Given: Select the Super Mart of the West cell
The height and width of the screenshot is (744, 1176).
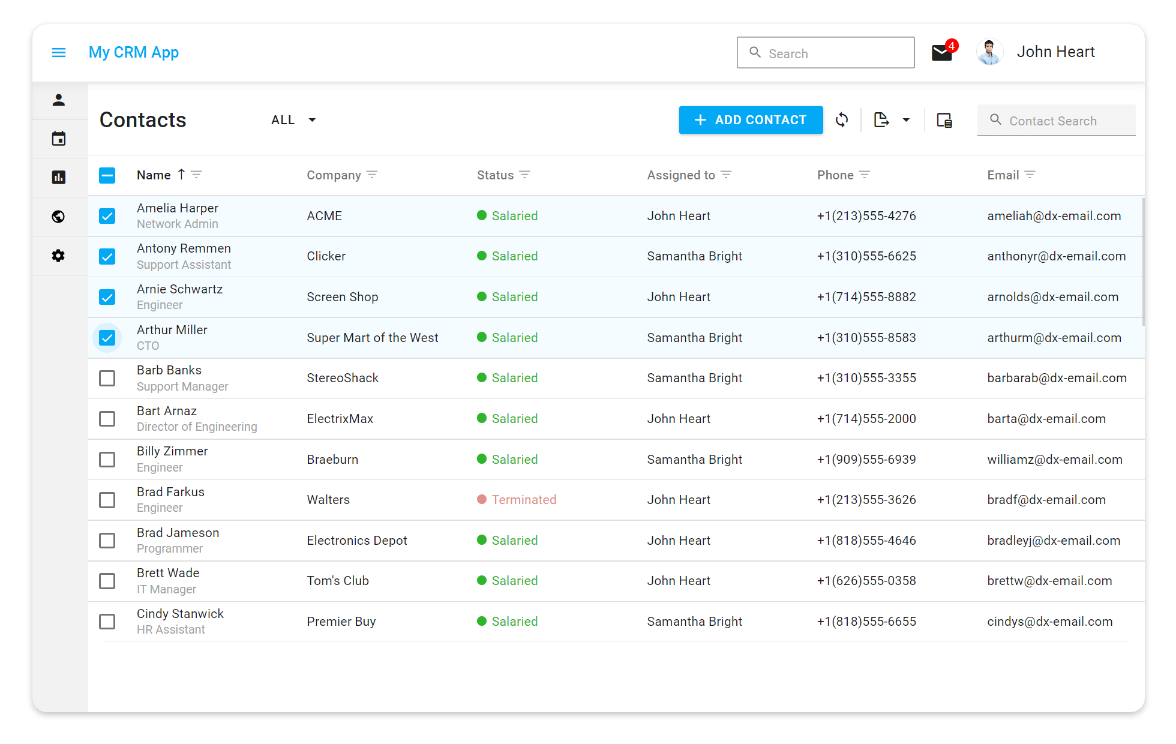Looking at the screenshot, I should 373,338.
